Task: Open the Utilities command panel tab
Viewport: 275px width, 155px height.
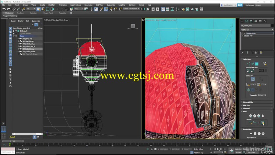Action: click(x=265, y=21)
